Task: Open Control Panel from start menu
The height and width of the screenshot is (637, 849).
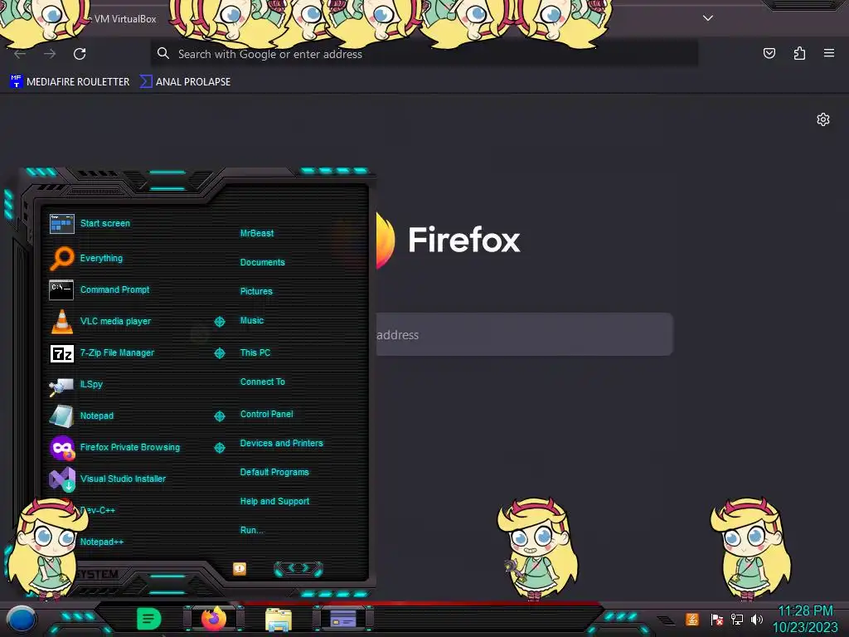Action: coord(266,414)
